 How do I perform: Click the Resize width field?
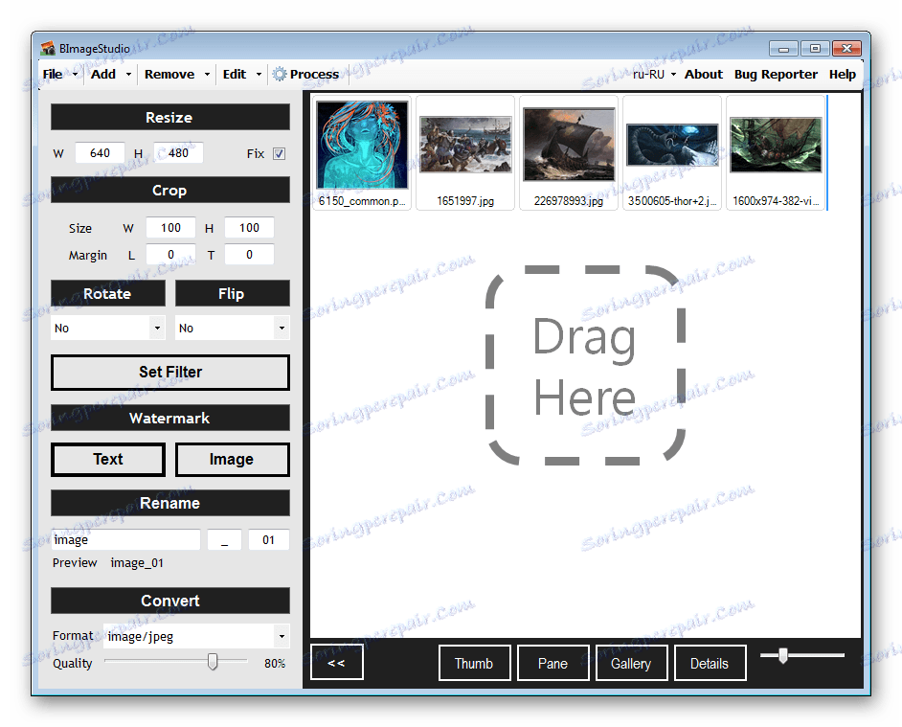[x=100, y=153]
